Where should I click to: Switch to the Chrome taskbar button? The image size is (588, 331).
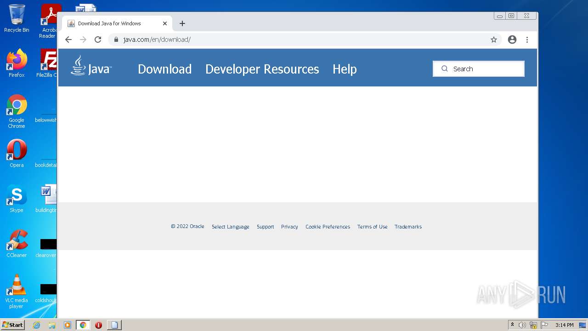[x=83, y=325]
